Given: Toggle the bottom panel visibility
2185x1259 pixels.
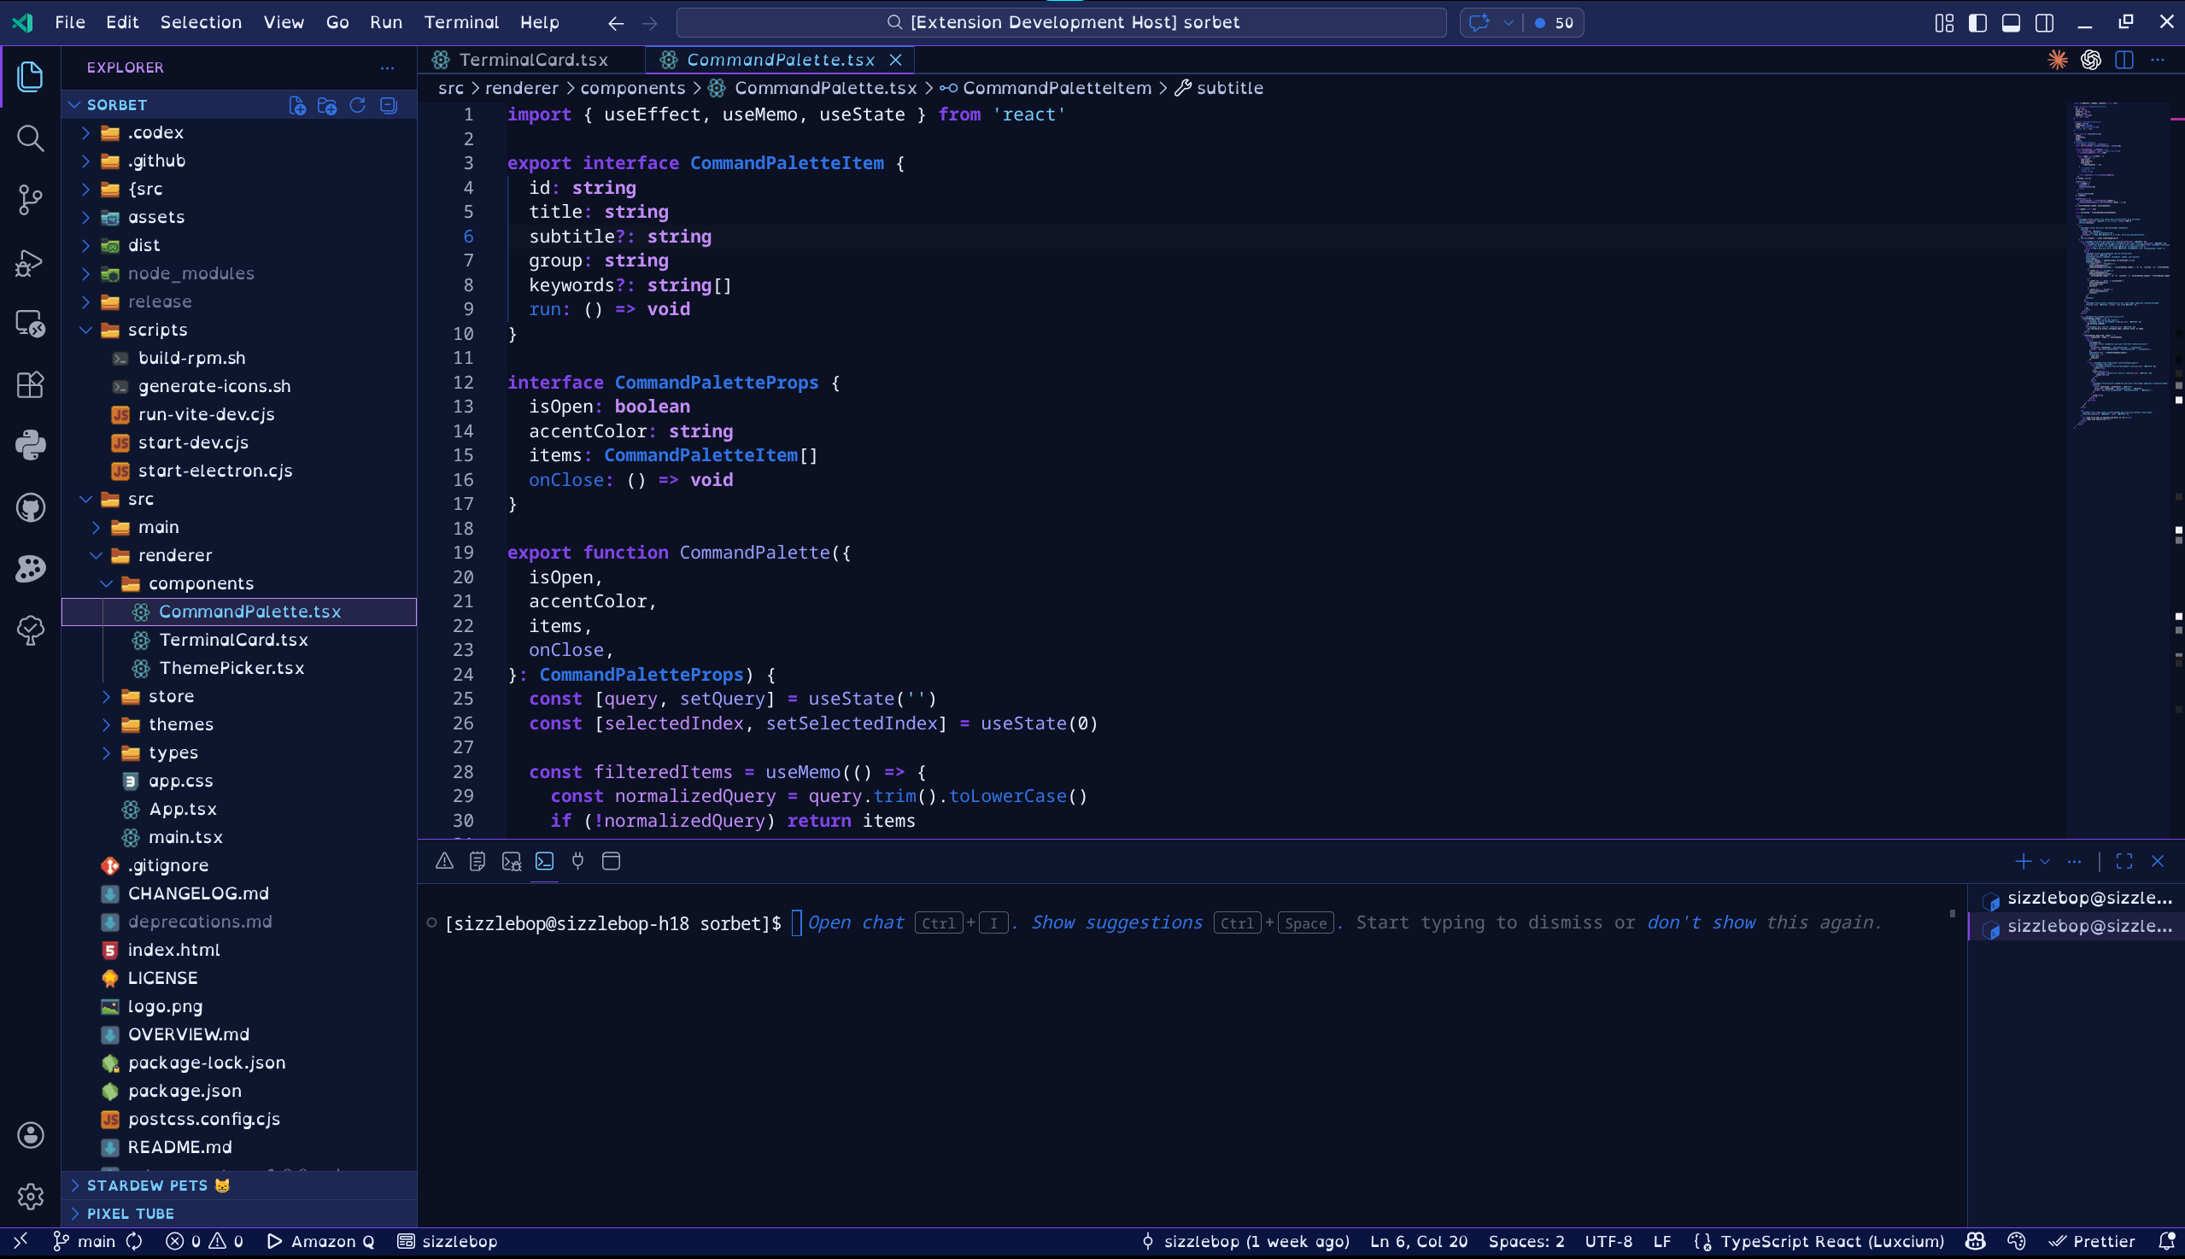Looking at the screenshot, I should click(x=2011, y=22).
